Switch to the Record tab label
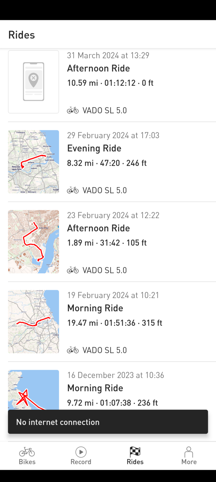Image resolution: width=216 pixels, height=482 pixels. pyautogui.click(x=81, y=462)
